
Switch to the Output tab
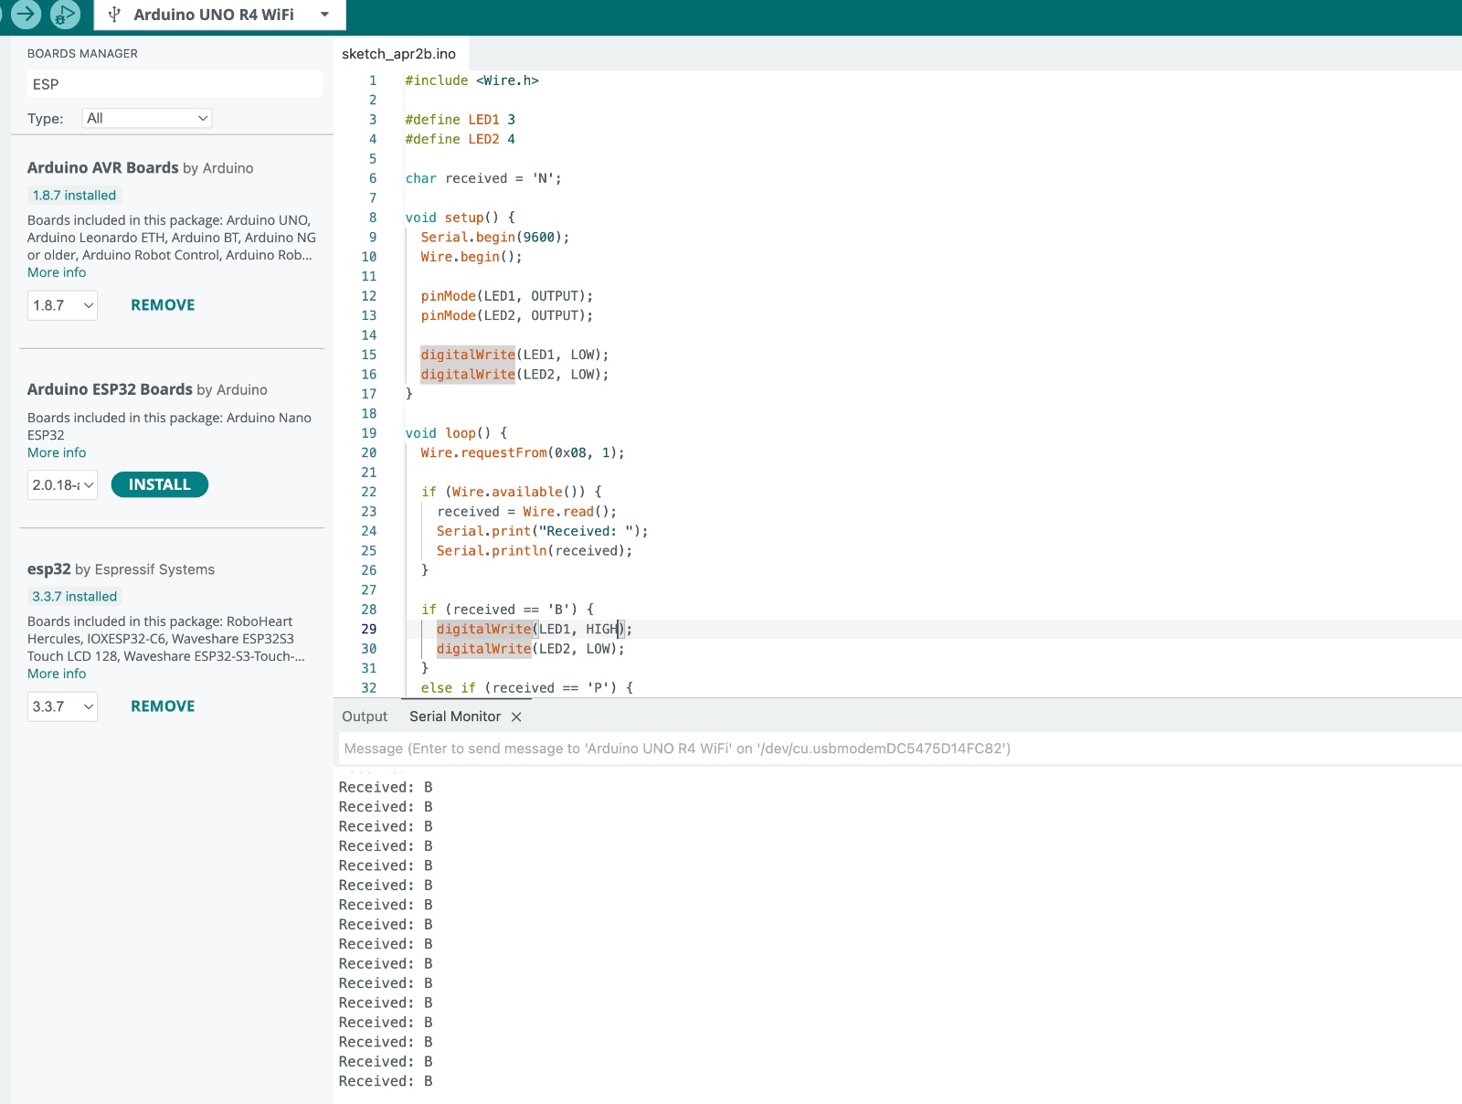coord(365,717)
